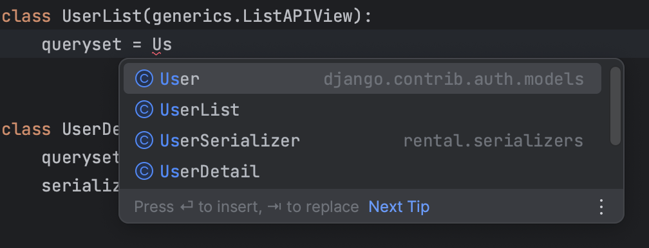Click the class icon next to UserDetail
Viewport: 649px width, 248px height.
pyautogui.click(x=144, y=171)
